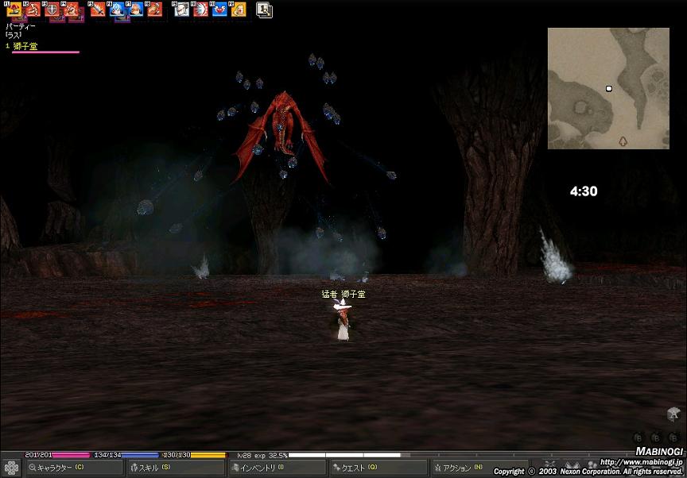Activate the F4 hotkey skill icon
This screenshot has height=478, width=687.
pos(71,10)
